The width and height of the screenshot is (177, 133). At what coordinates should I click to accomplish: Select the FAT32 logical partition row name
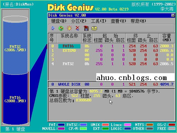pyautogui.click(x=68, y=64)
